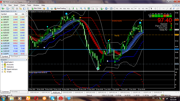The image size is (180, 101).
Task: Open the New Chart dropdown arrow
Action: (4, 9)
